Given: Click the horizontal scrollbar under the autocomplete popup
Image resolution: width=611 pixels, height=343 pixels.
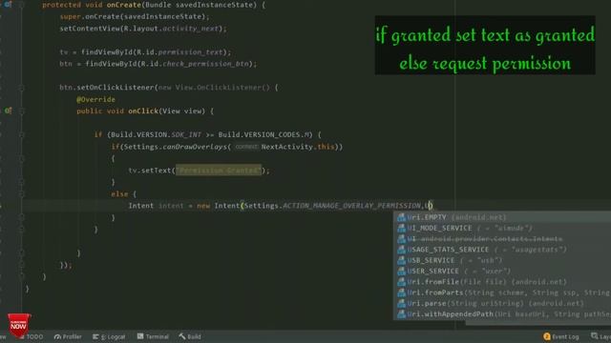Looking at the screenshot, I should 538,323.
